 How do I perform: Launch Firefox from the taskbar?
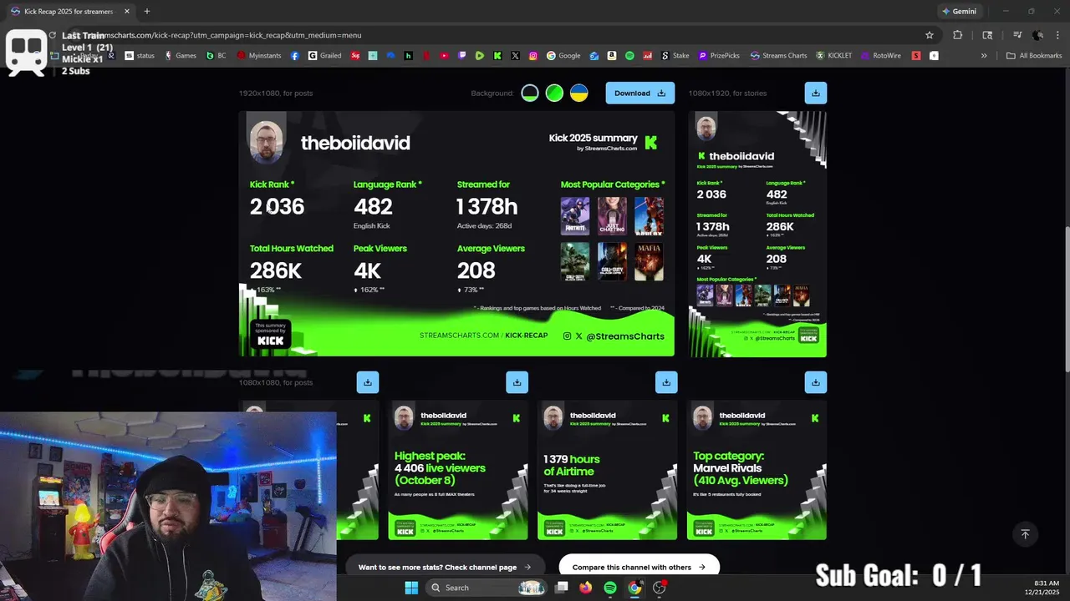coord(585,588)
